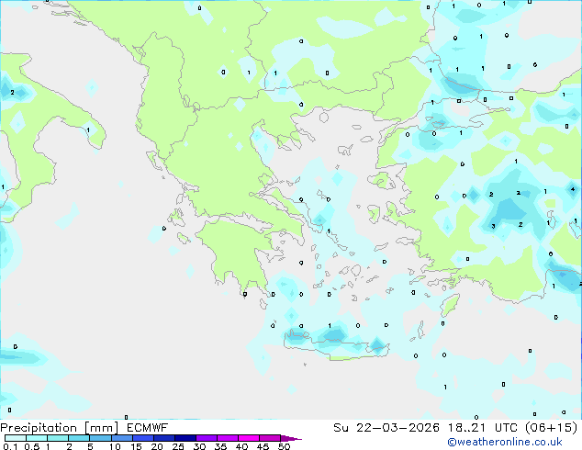
Task: Select the 2–5 mm legend color swatch
Action: click(x=79, y=438)
